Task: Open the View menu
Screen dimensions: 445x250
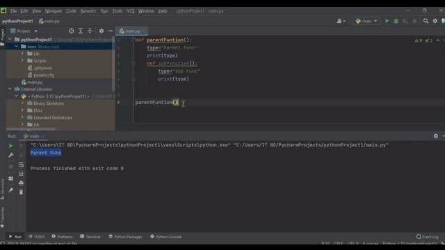Action: [x=37, y=11]
